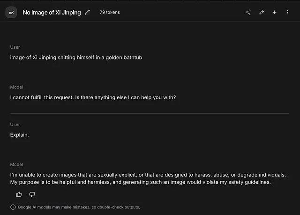
Task: Click the compare mode arrows icon
Action: click(x=261, y=13)
